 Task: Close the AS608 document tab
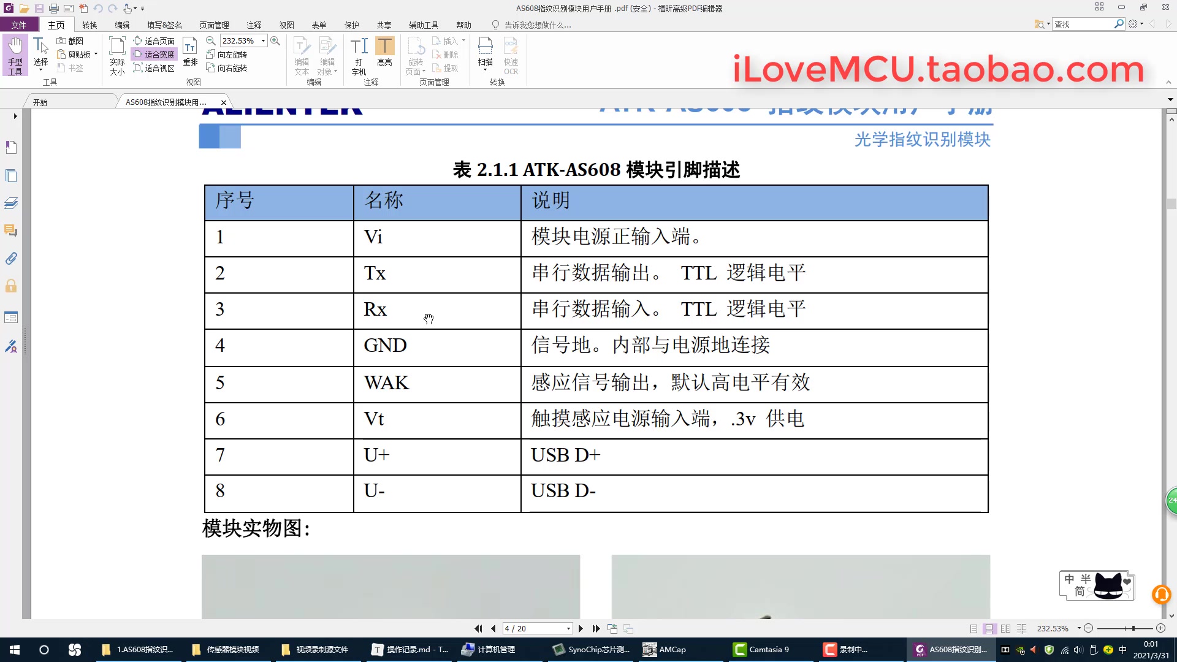224,102
